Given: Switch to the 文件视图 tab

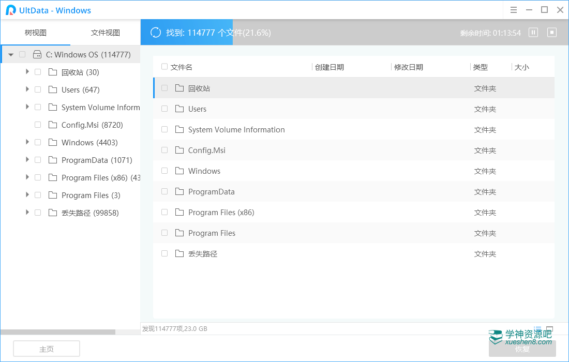Looking at the screenshot, I should pyautogui.click(x=105, y=33).
